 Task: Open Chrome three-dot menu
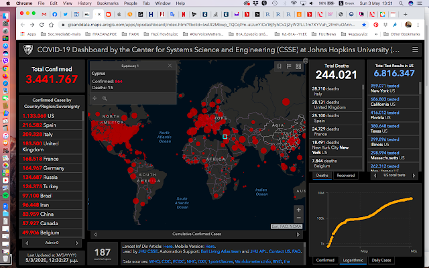pos(418,25)
